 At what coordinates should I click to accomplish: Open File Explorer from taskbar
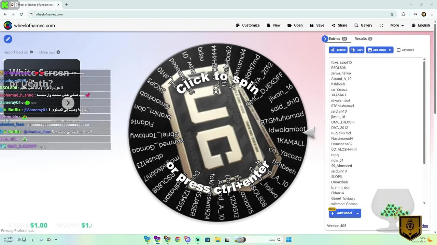click(217, 240)
